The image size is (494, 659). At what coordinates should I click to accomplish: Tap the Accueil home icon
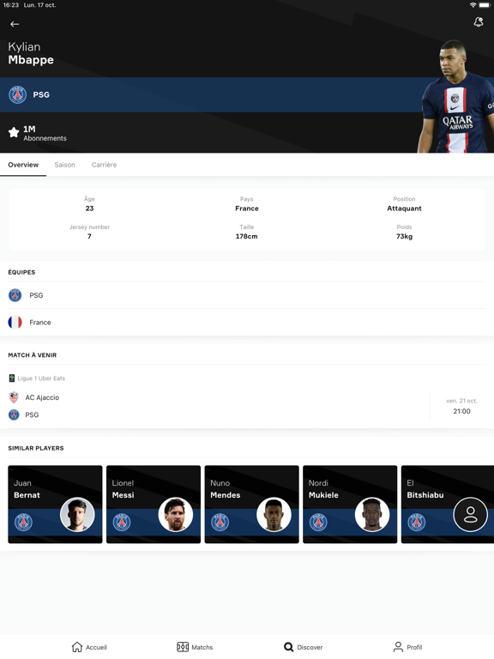point(77,647)
